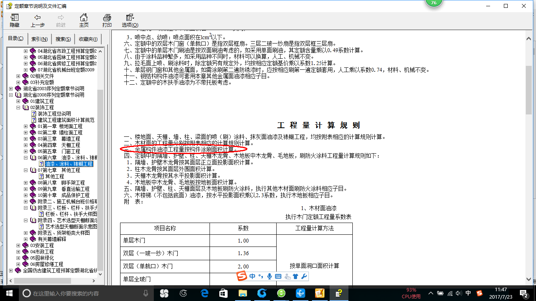The height and width of the screenshot is (301, 536).
Task: Click the tree's vertical scrollbar down arrow
Action: (100, 274)
